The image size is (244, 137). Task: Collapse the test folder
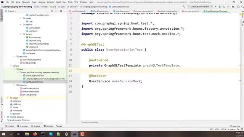pos(11,66)
